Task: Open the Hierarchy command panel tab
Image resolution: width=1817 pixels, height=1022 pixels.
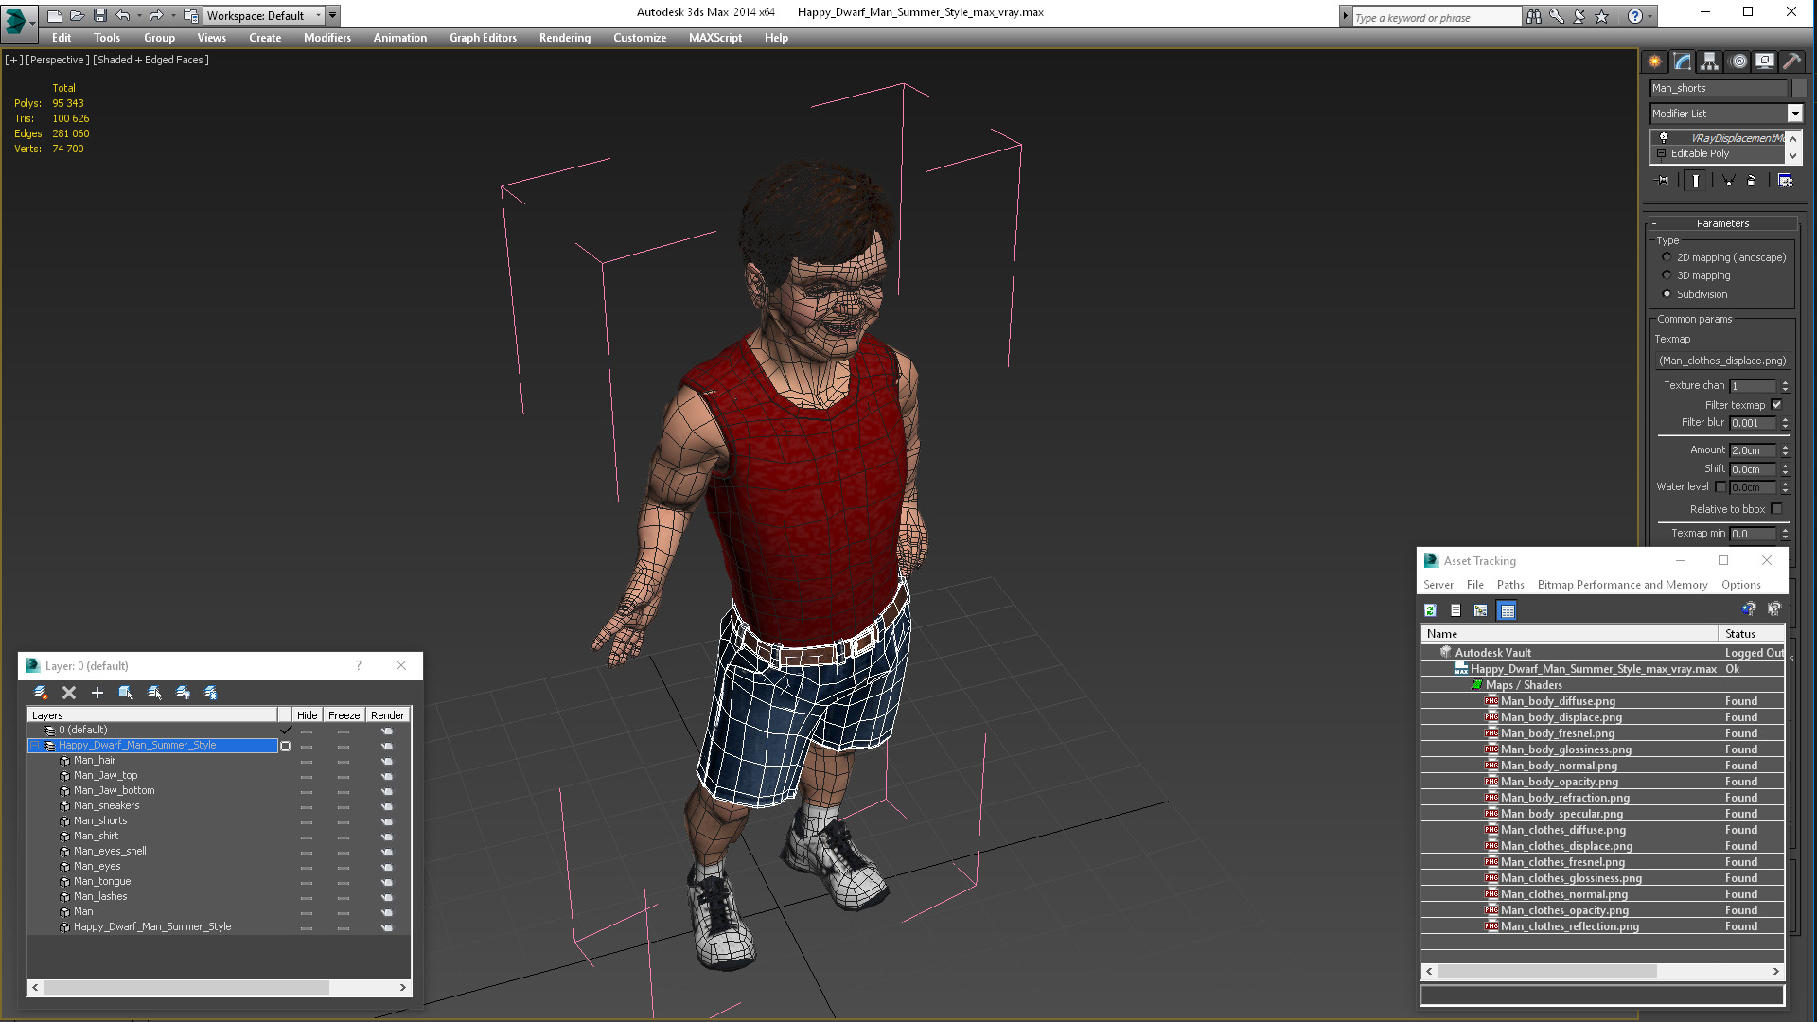Action: pyautogui.click(x=1709, y=62)
